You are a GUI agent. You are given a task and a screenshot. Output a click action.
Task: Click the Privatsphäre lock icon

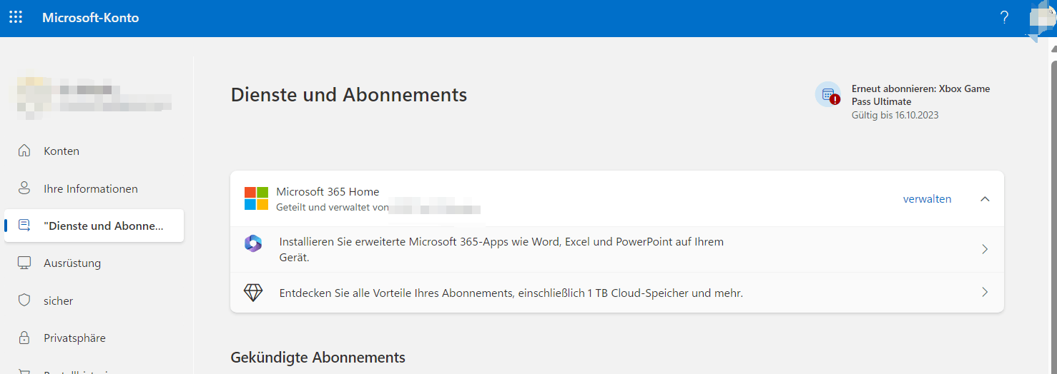tap(24, 338)
